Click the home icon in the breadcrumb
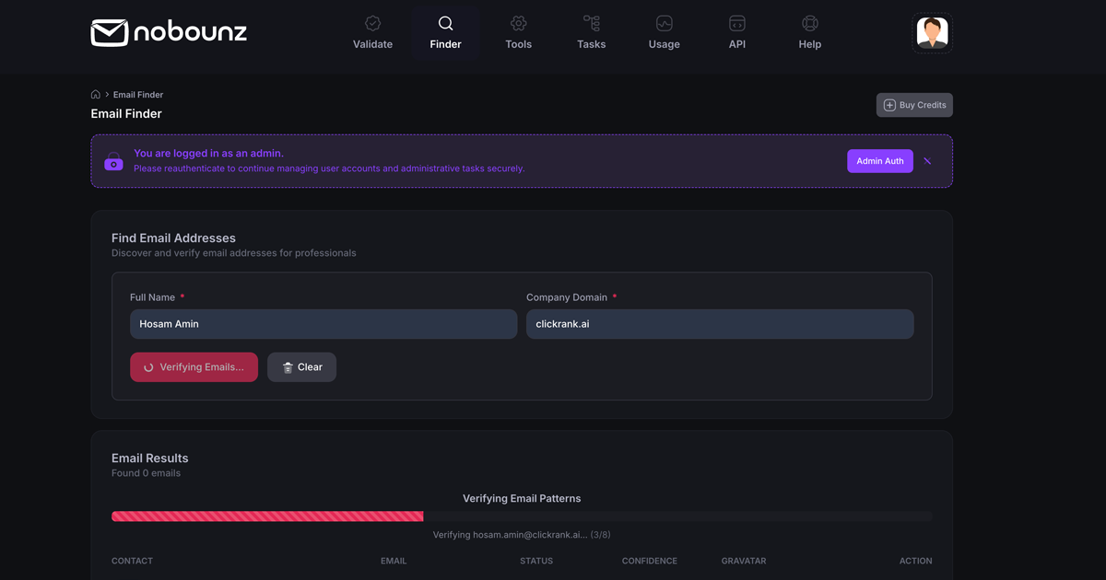 click(x=95, y=94)
